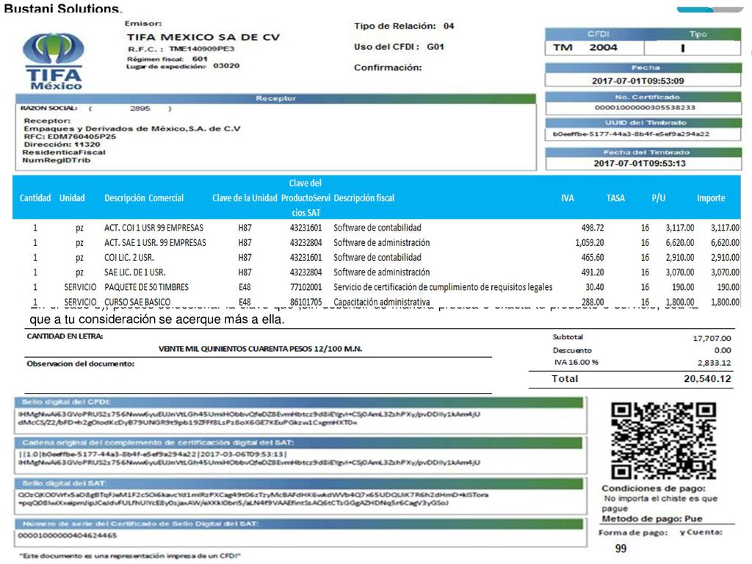Click the 'Descripción Comercial' column header
The width and height of the screenshot is (752, 564).
[x=144, y=198]
